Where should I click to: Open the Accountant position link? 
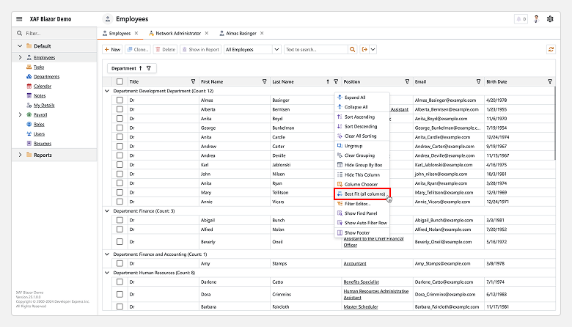356,263
